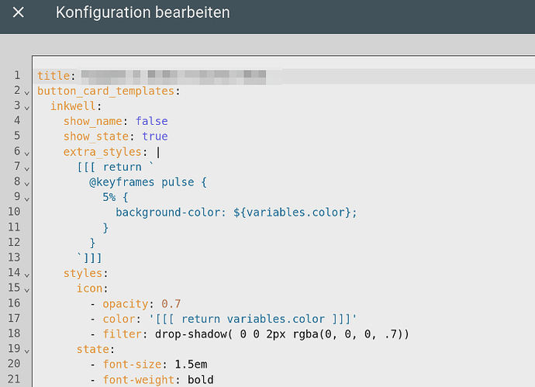Viewport: 535px width, 387px height.
Task: Click the font-size value 1.5em
Action: [x=191, y=365]
